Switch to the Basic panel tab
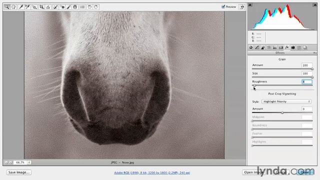This screenshot has width=320, height=180. click(x=251, y=47)
